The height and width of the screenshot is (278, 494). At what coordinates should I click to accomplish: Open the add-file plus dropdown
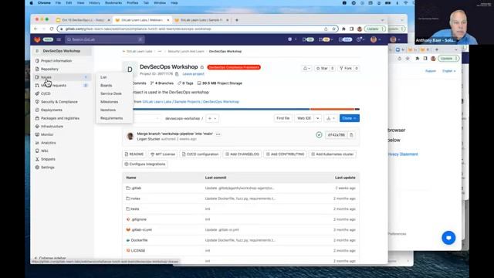[212, 118]
